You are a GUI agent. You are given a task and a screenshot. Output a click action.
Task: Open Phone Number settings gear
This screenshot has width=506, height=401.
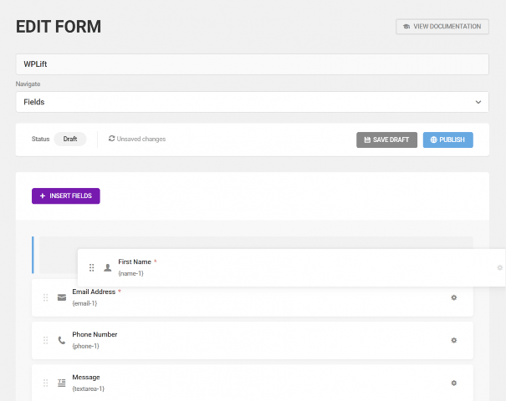453,340
